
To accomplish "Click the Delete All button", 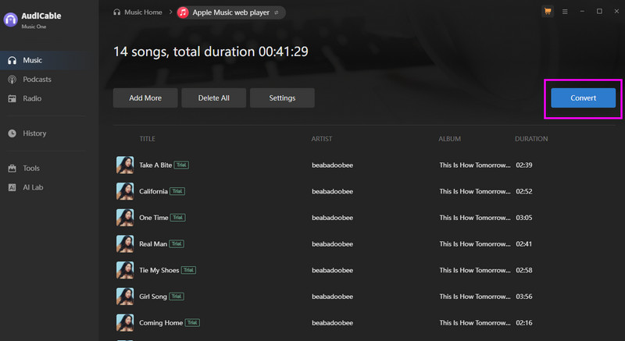I will 214,98.
